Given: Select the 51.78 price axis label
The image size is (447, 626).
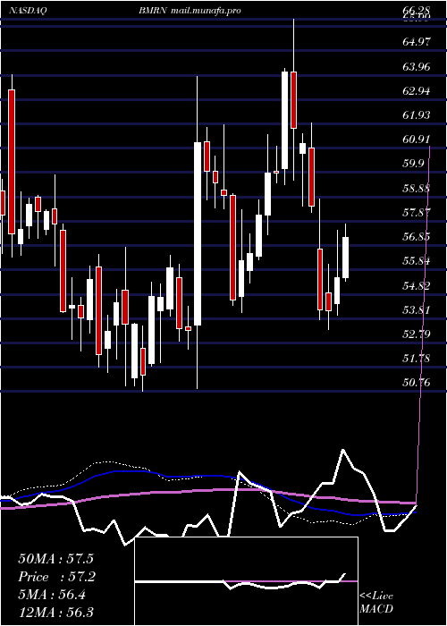Looking at the screenshot, I should [417, 358].
